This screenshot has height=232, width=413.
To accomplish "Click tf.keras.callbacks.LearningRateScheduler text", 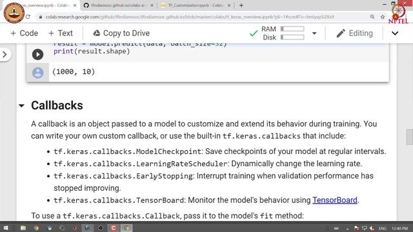I will coord(141,164).
